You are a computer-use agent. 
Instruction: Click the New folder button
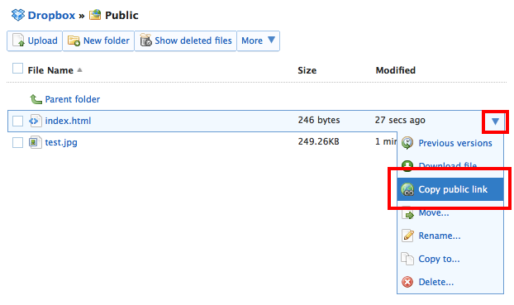[x=98, y=41]
